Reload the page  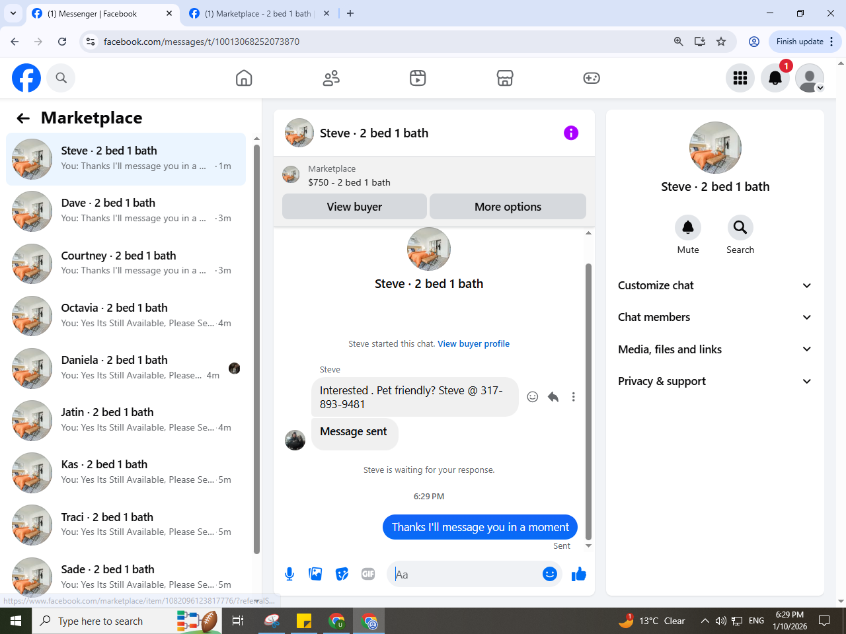tap(62, 42)
